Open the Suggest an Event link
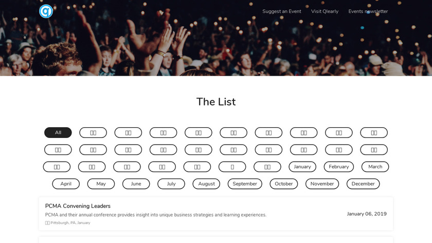 pyautogui.click(x=282, y=11)
